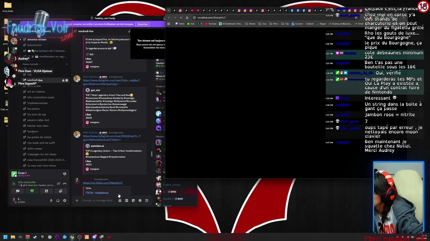Screen dimensions: 430x241
Task: Open the tab search dropdown in Chrome
Action: click(169, 10)
